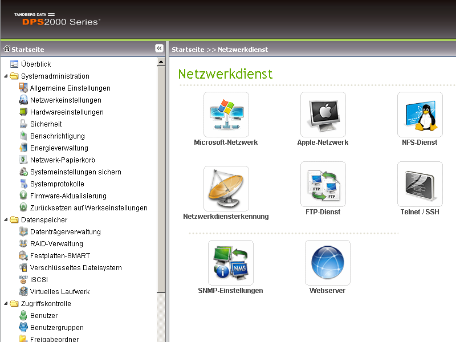The width and height of the screenshot is (456, 342).
Task: Click the sidebar scrollbar up arrow
Action: pyautogui.click(x=161, y=62)
